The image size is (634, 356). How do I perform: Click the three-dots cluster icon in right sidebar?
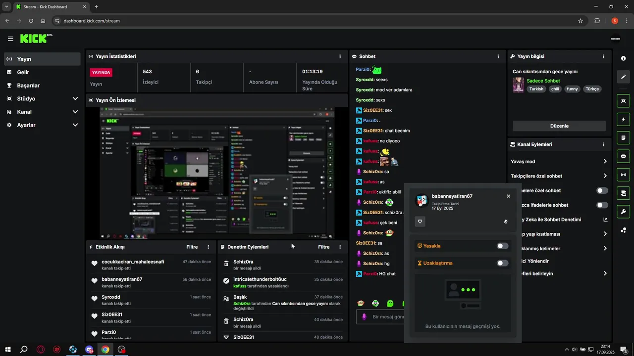point(623,230)
